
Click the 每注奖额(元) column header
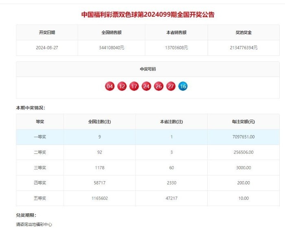(x=243, y=122)
